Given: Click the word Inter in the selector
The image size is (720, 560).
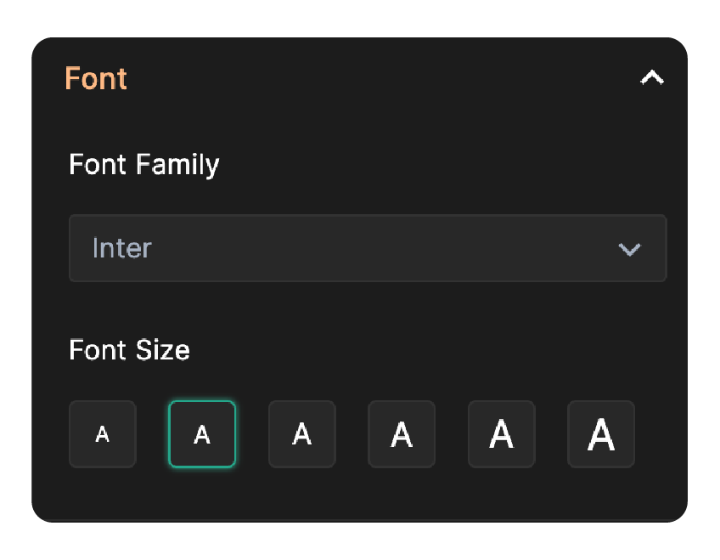Looking at the screenshot, I should point(121,248).
